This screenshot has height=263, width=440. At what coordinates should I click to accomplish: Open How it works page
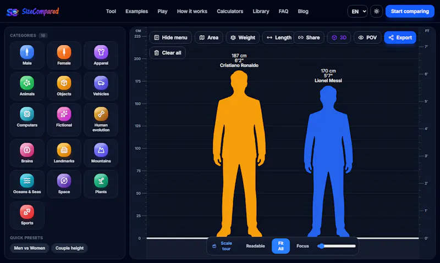[192, 12]
